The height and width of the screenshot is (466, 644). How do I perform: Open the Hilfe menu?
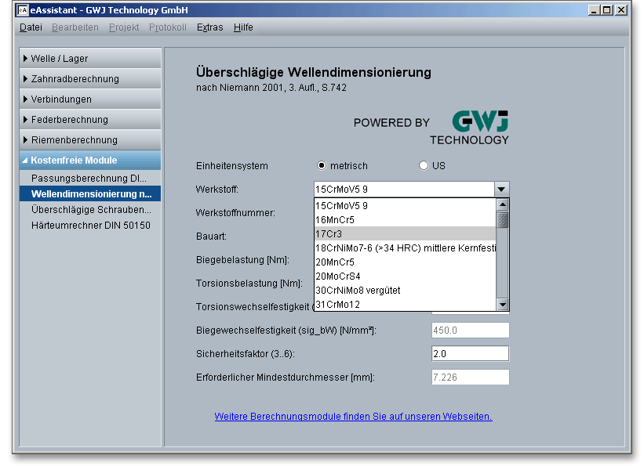(x=243, y=27)
